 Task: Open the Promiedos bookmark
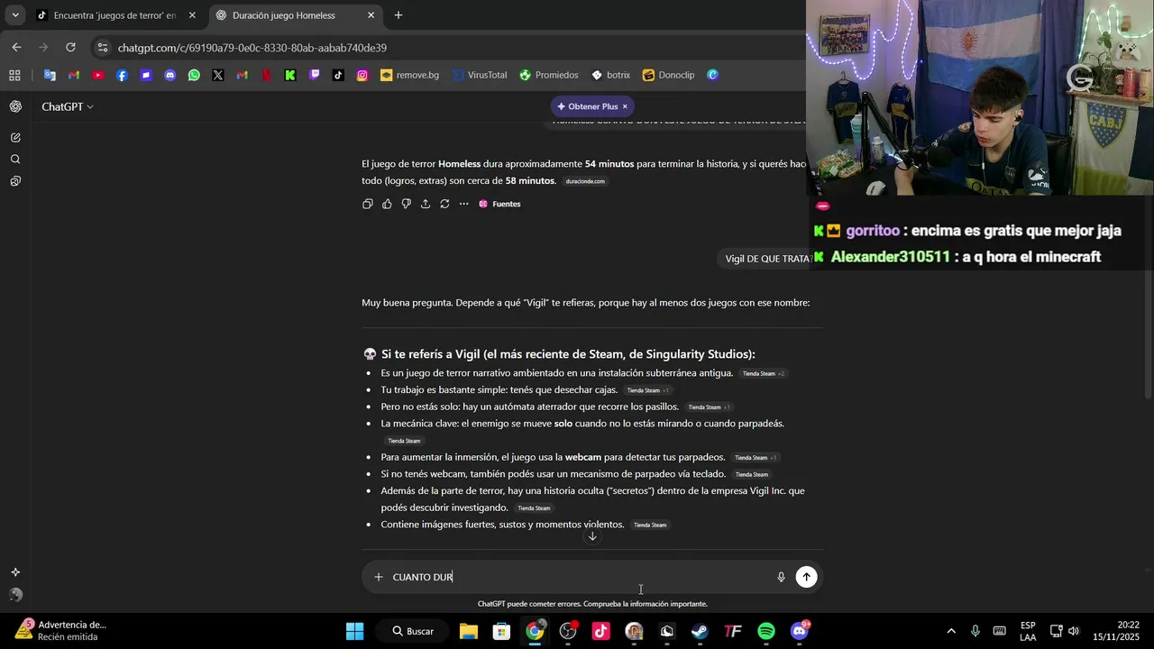pyautogui.click(x=549, y=75)
